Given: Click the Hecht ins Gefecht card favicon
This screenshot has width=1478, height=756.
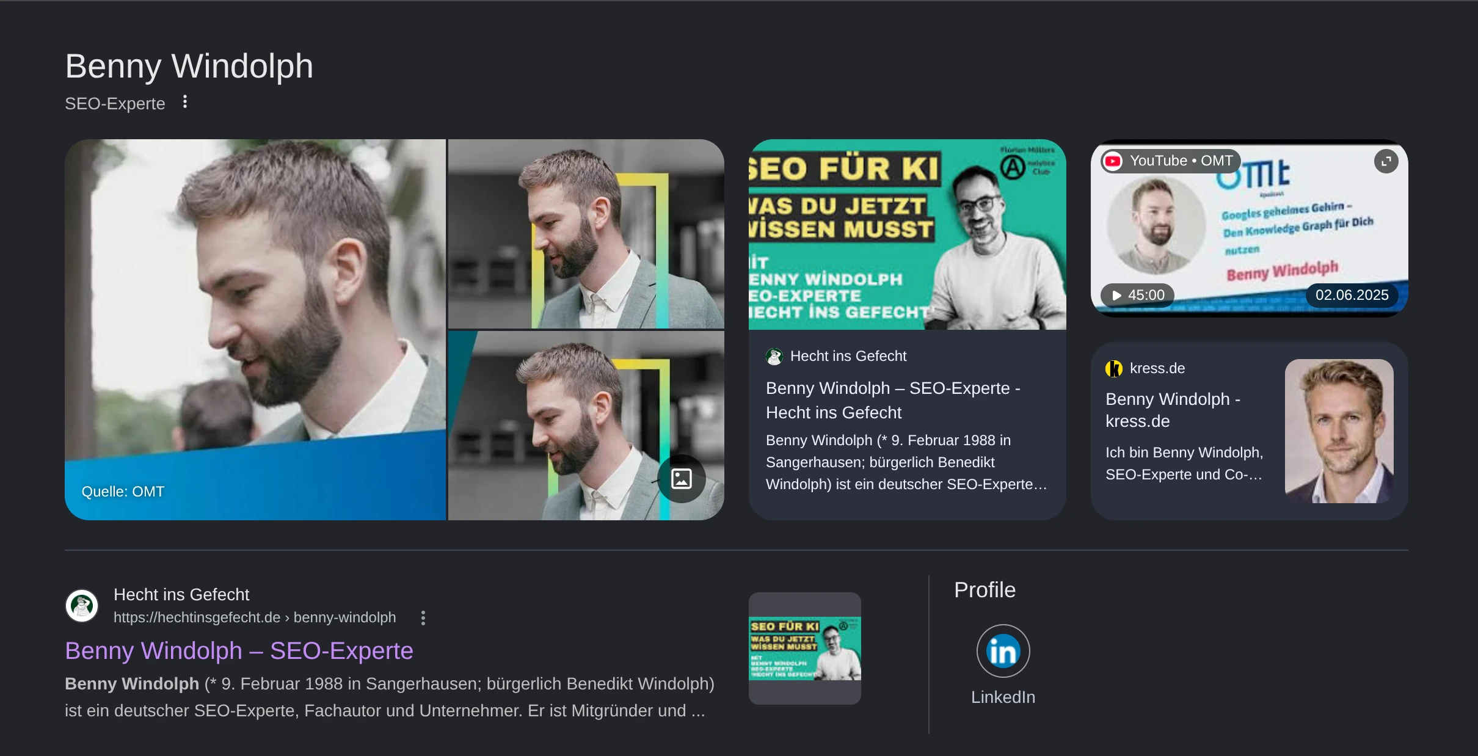Looking at the screenshot, I should coord(774,357).
